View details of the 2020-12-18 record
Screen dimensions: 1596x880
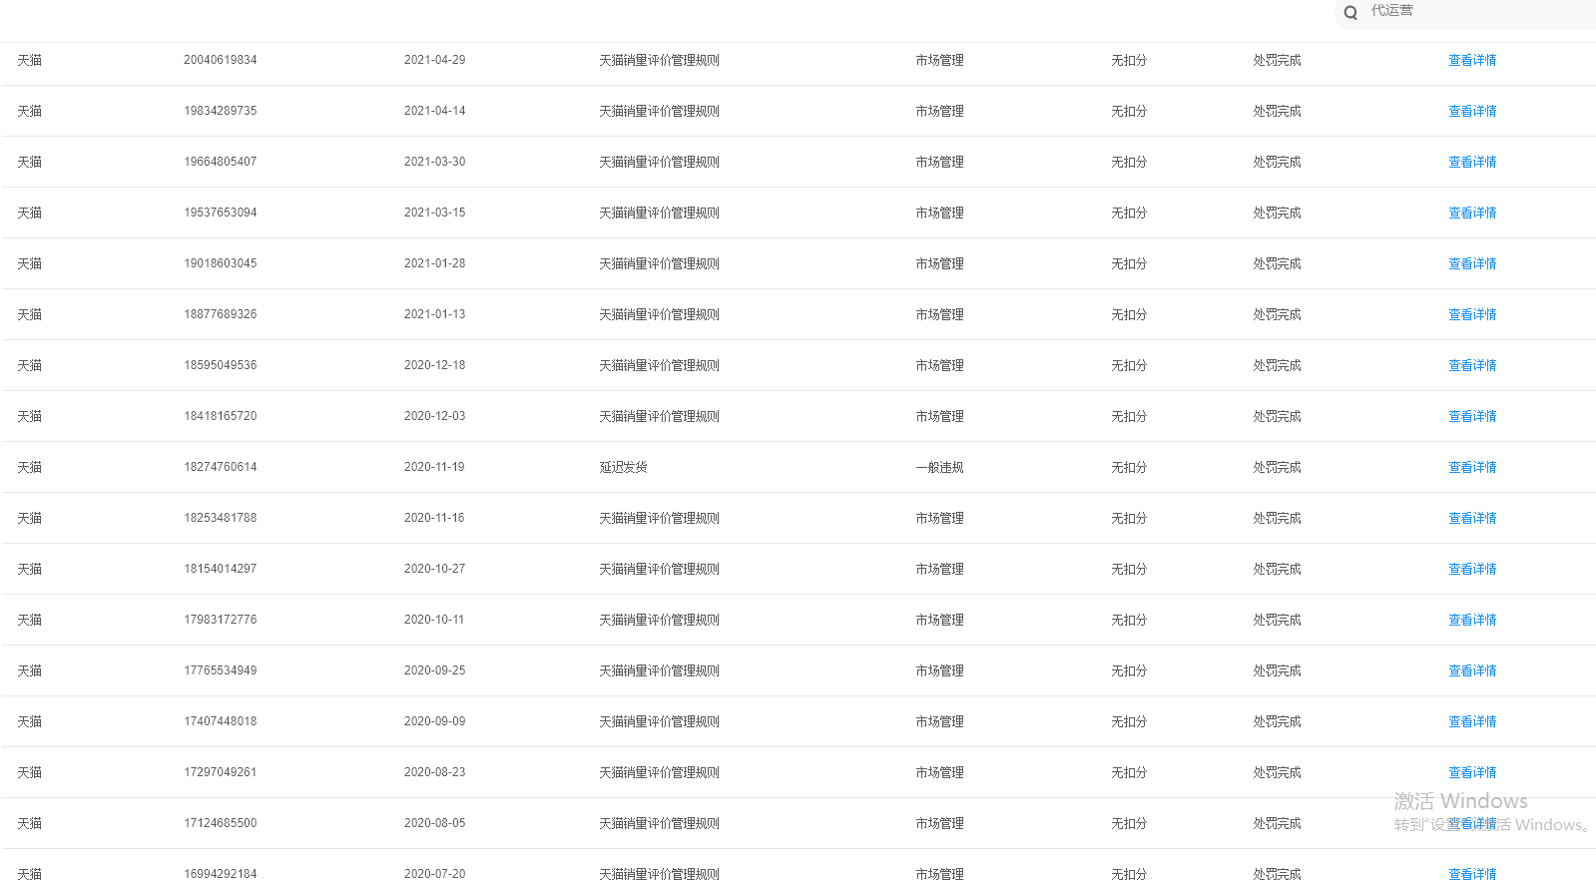click(1472, 365)
